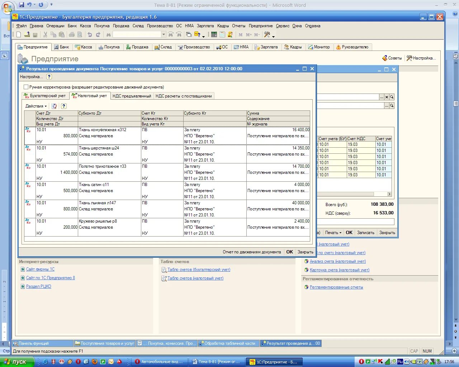The width and height of the screenshot is (459, 367).
Task: Click the ellipsis select button in the top document field
Action: click(382, 97)
